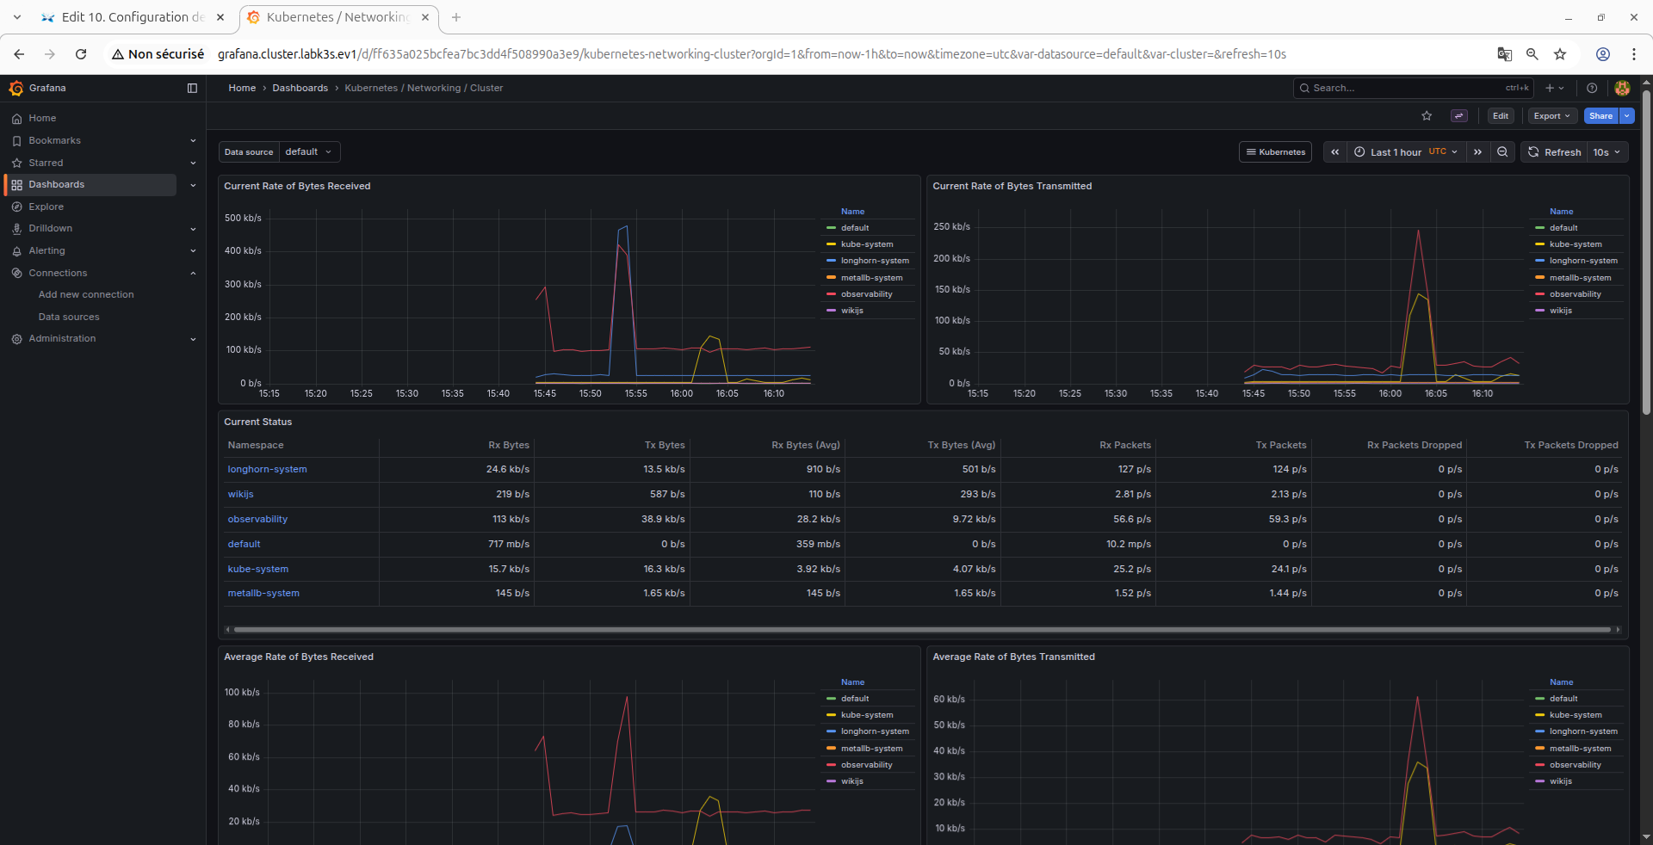Toggle longhorn-system series in Average Received legend

875,731
